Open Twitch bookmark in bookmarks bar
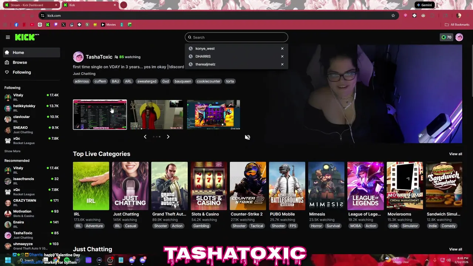 56,25
